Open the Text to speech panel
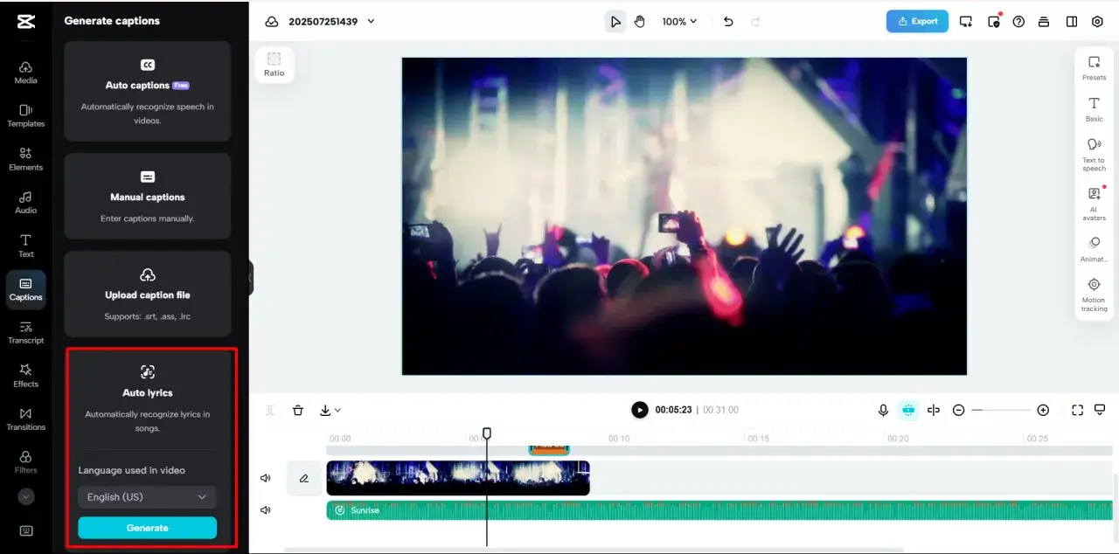 (x=1094, y=153)
